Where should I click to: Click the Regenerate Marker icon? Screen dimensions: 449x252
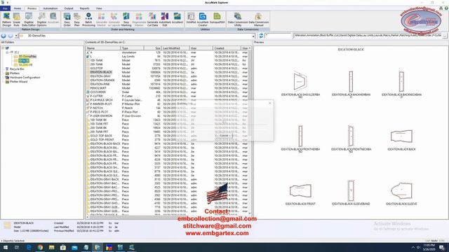139,20
